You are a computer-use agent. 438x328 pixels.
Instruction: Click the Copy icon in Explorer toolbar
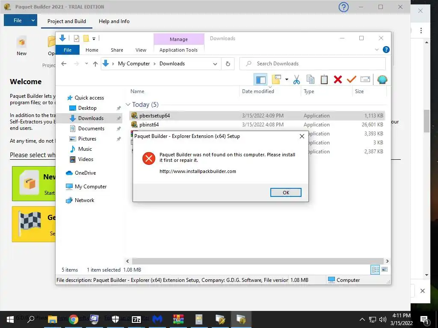click(x=311, y=80)
